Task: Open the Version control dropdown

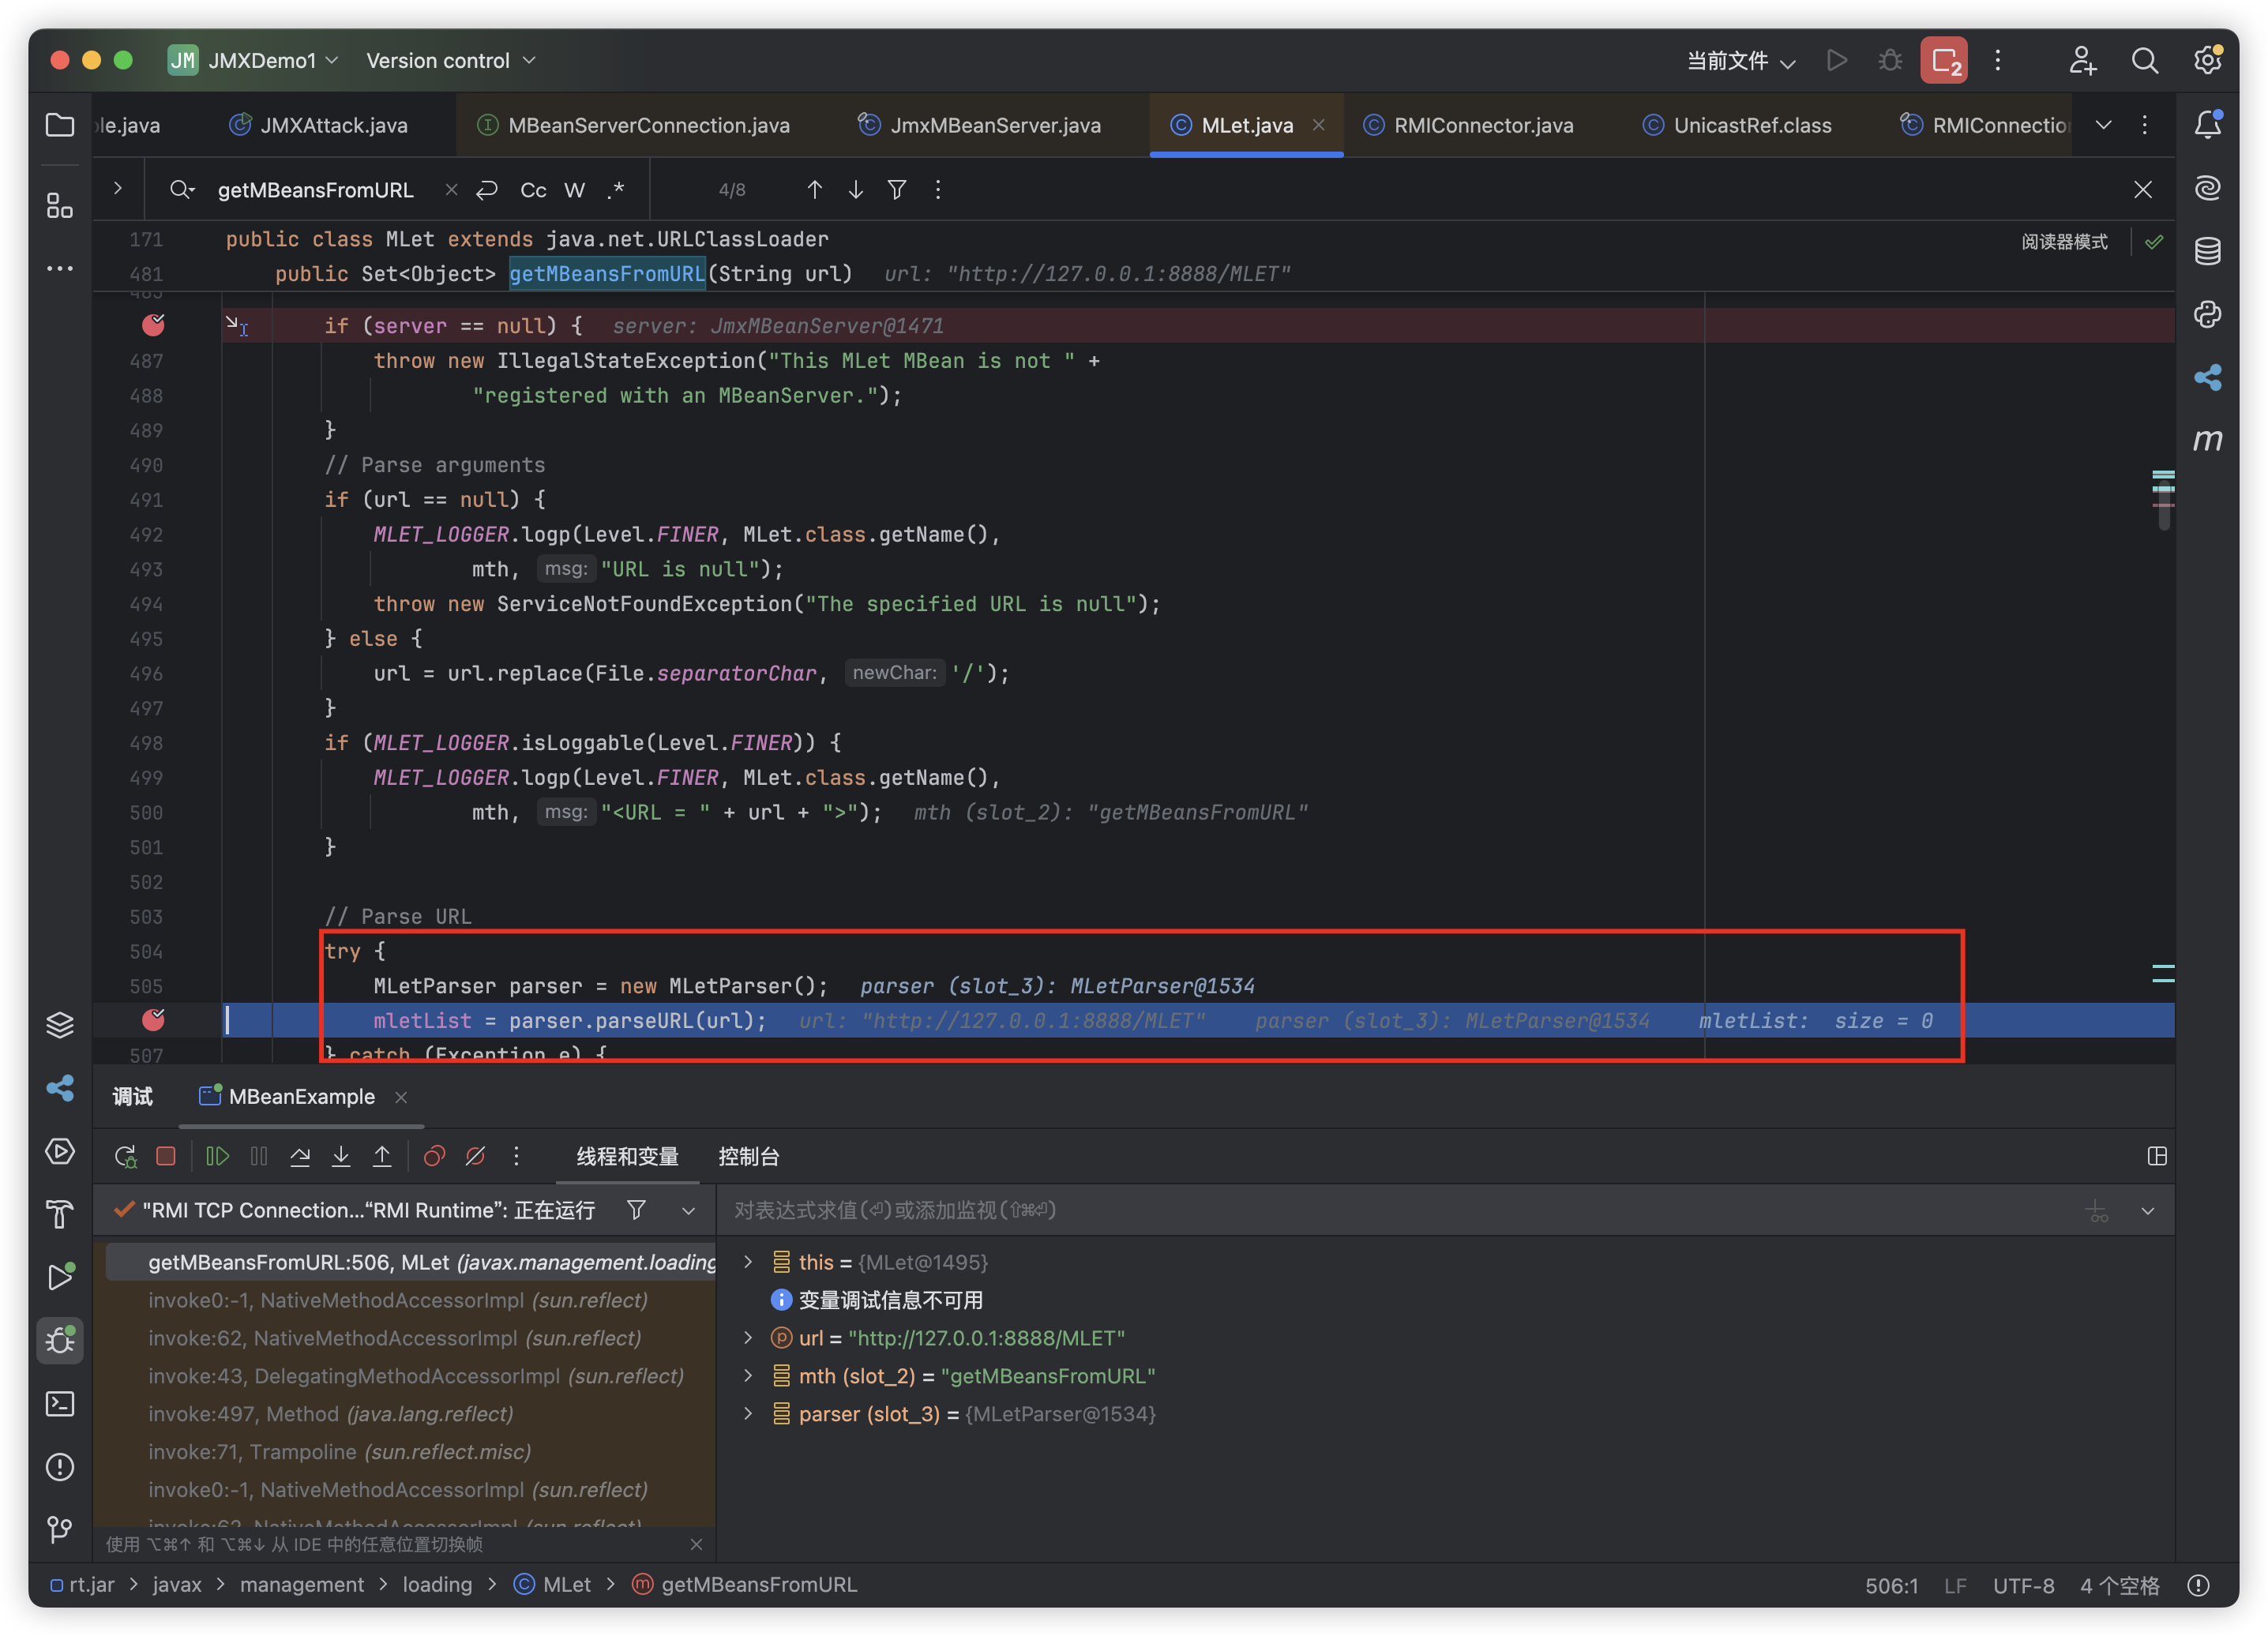Action: [451, 61]
